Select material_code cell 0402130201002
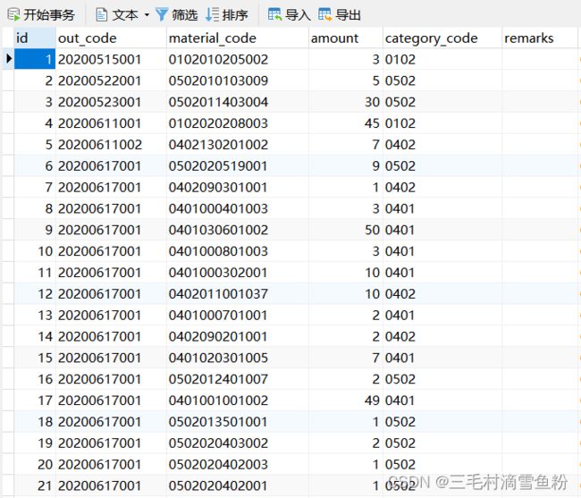Image resolution: width=581 pixels, height=498 pixels. pyautogui.click(x=238, y=144)
